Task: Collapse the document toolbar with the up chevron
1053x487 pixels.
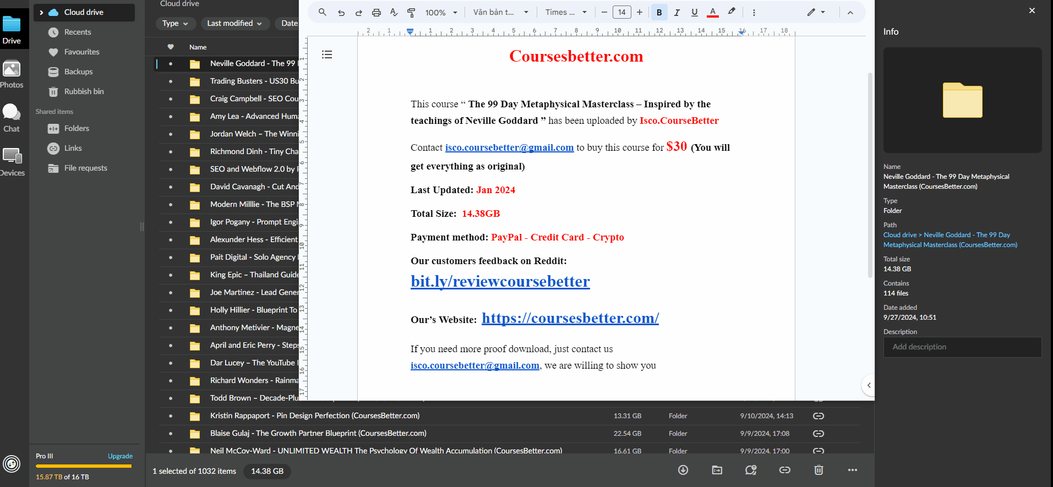Action: 850,13
